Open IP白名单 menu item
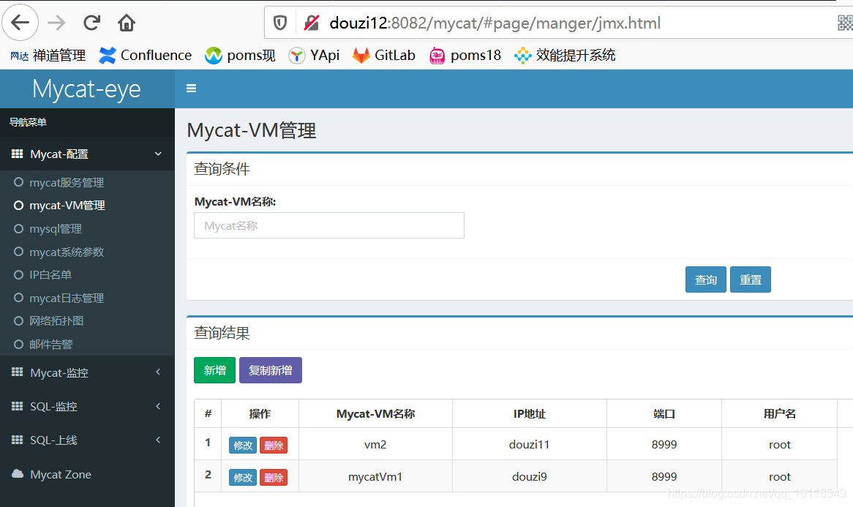Screen dimensions: 853x507 click(x=50, y=274)
